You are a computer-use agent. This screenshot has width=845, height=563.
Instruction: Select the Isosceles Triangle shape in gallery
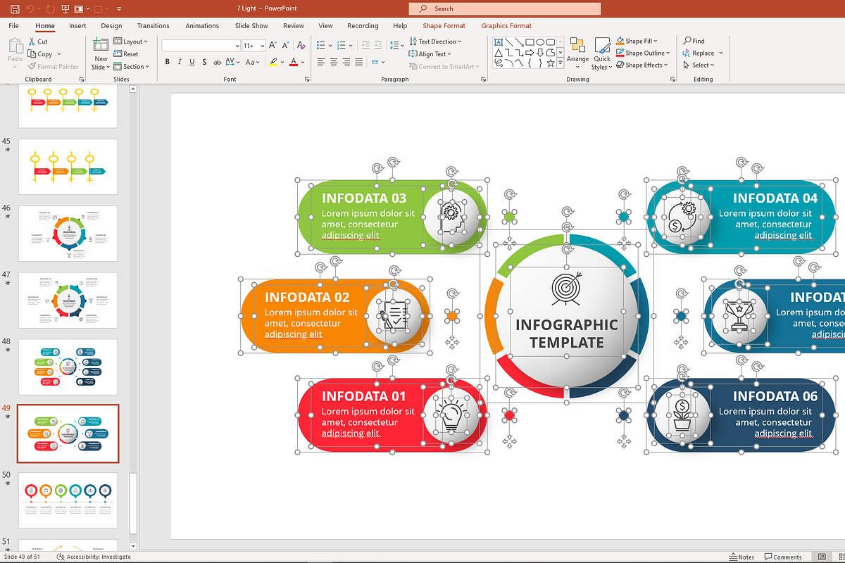(499, 53)
